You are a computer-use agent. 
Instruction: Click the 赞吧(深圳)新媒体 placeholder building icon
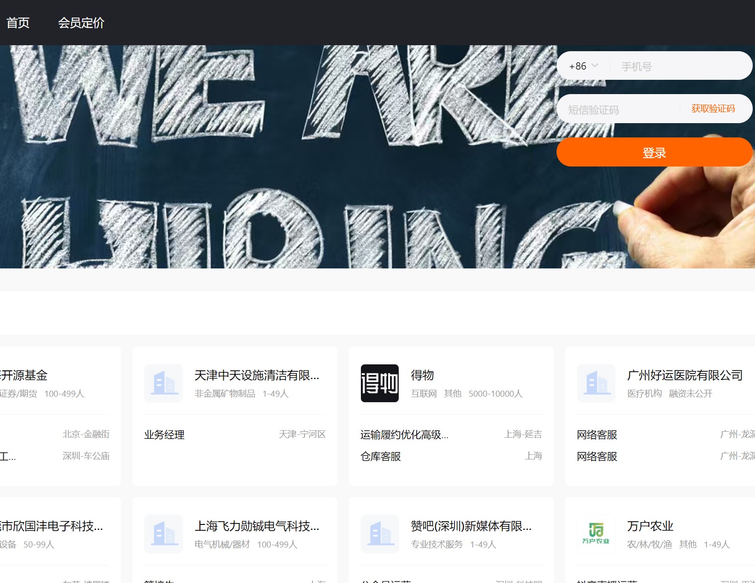coord(380,534)
